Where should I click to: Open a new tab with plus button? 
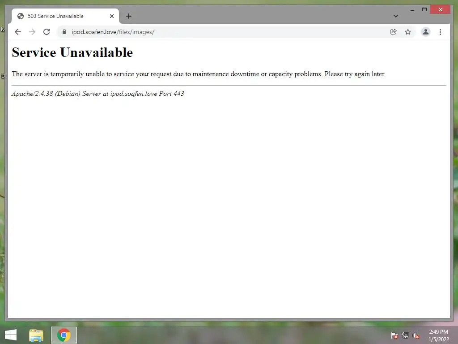point(128,16)
